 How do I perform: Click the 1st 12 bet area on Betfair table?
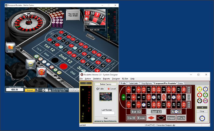coord(49,48)
